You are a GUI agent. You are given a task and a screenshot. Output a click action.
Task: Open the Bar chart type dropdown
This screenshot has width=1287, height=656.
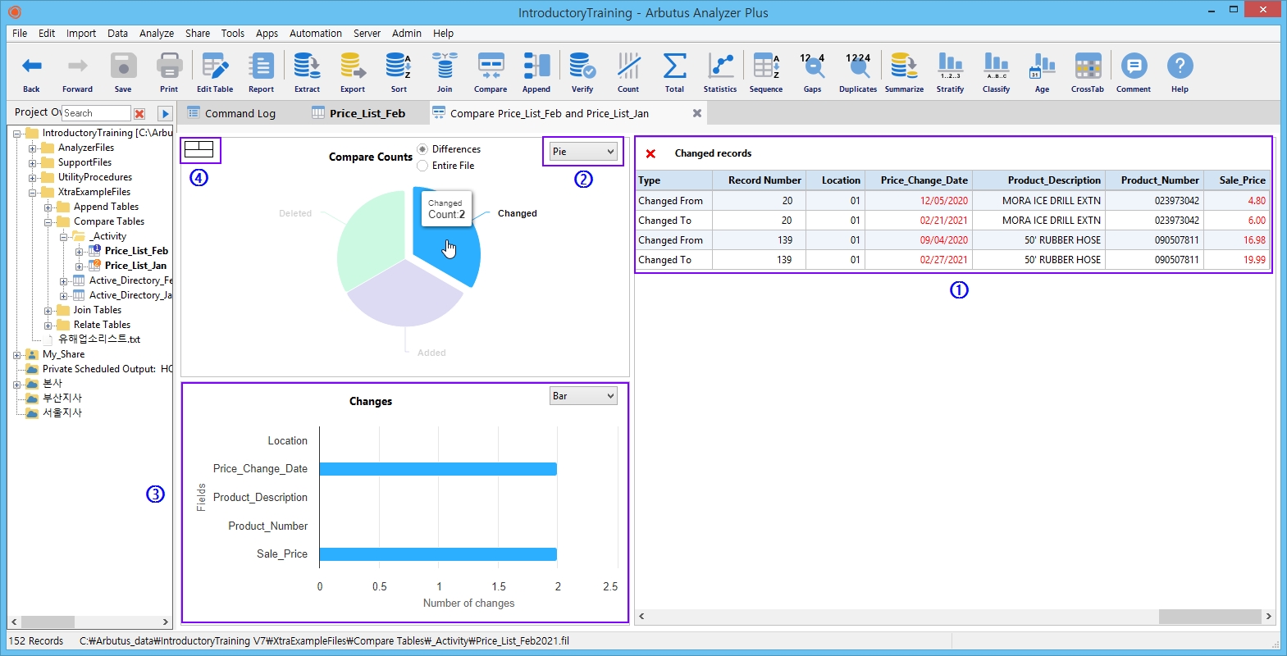583,396
